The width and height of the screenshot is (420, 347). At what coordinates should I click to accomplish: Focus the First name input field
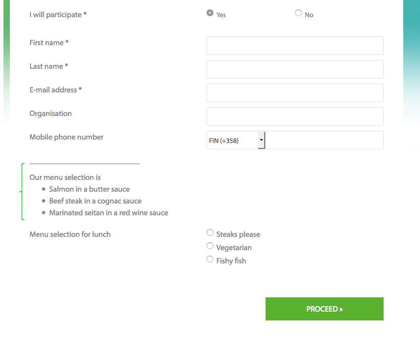click(x=295, y=46)
